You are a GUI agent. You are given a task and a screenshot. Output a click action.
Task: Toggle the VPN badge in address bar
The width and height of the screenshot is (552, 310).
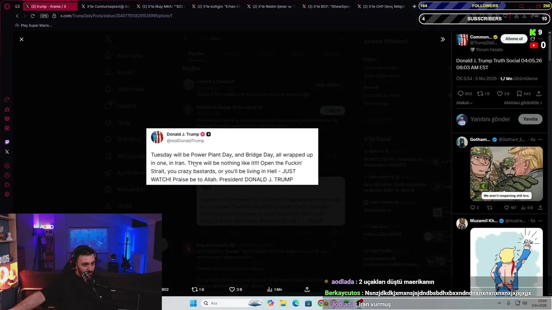(44, 16)
